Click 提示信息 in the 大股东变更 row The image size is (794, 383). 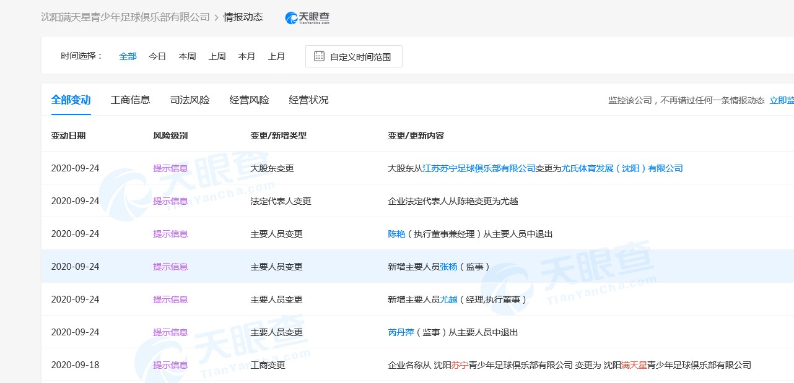(x=170, y=168)
